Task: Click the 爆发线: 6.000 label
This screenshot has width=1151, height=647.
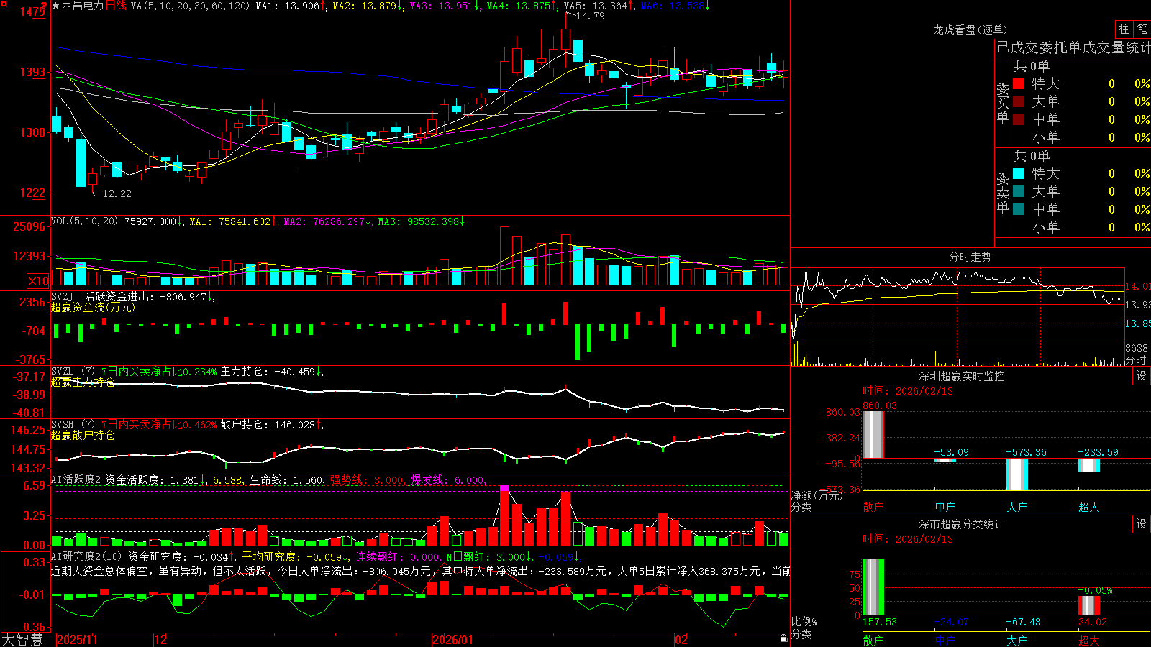Action: 448,480
